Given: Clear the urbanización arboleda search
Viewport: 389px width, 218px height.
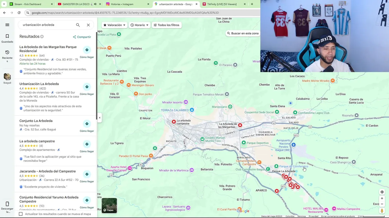Looking at the screenshot, I should point(88,25).
